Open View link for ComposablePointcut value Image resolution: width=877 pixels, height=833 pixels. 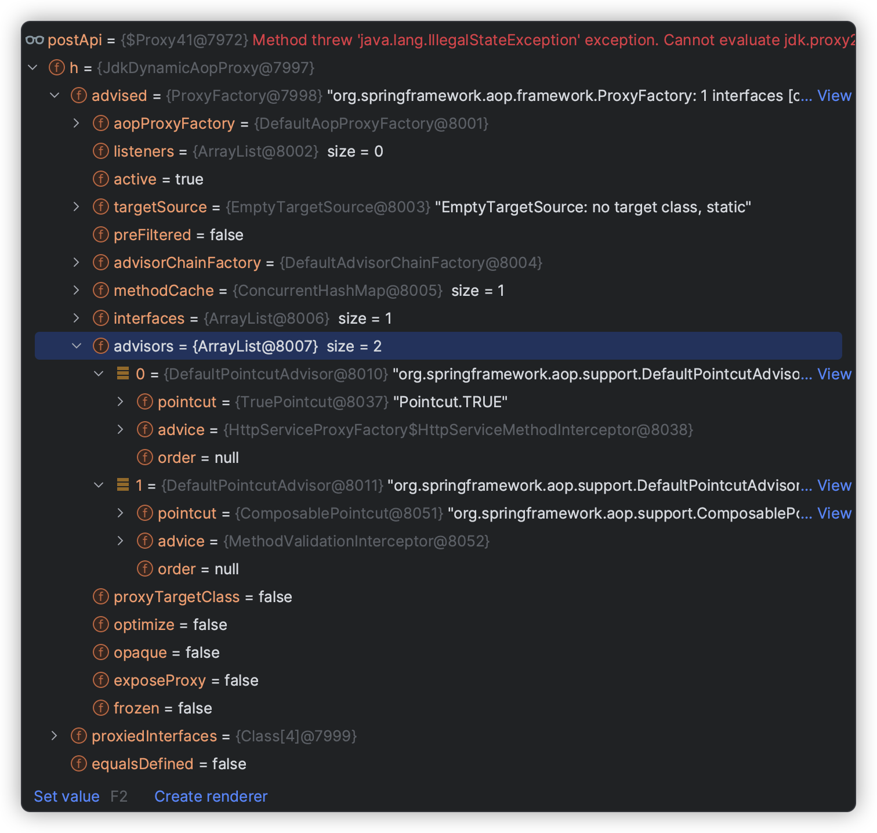[x=834, y=513]
